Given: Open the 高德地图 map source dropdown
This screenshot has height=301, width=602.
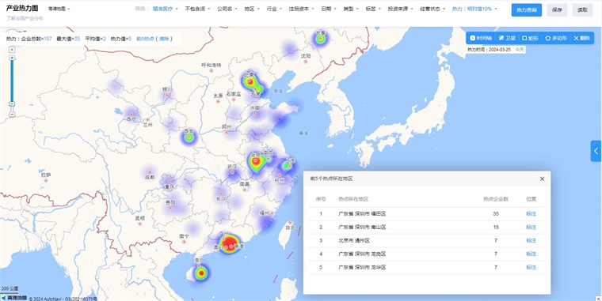Looking at the screenshot, I should tap(59, 9).
